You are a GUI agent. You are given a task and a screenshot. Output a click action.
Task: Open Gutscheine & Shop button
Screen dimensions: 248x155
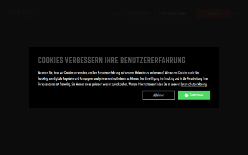(x=172, y=14)
